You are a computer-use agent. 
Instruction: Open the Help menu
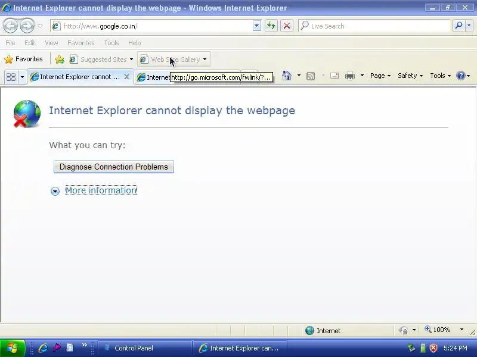tap(135, 43)
